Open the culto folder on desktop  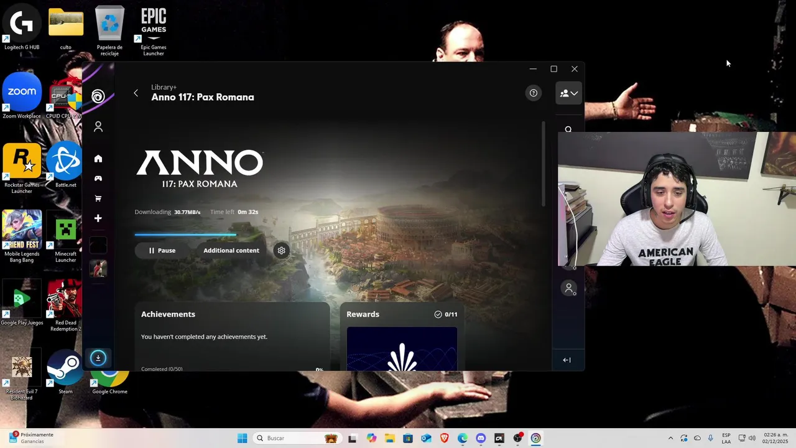(x=65, y=29)
